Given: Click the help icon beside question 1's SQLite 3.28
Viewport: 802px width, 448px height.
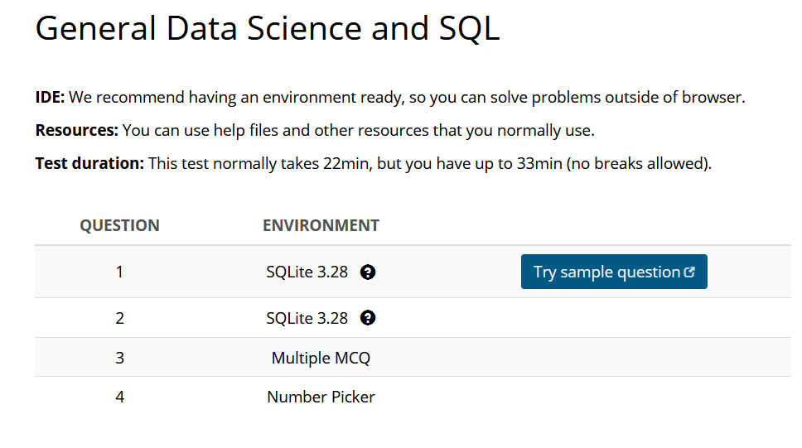Looking at the screenshot, I should coord(369,272).
